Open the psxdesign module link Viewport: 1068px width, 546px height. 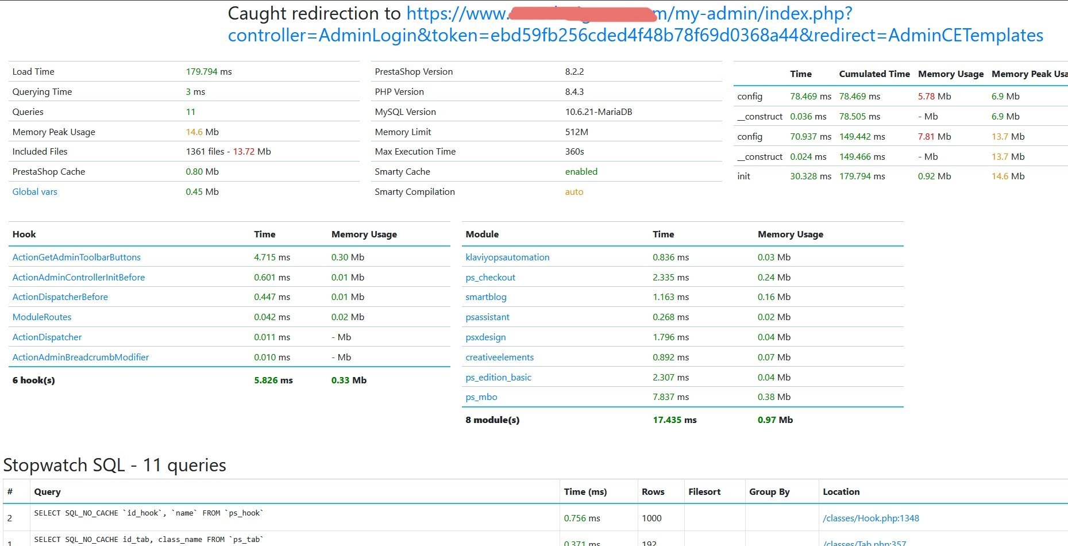click(485, 337)
